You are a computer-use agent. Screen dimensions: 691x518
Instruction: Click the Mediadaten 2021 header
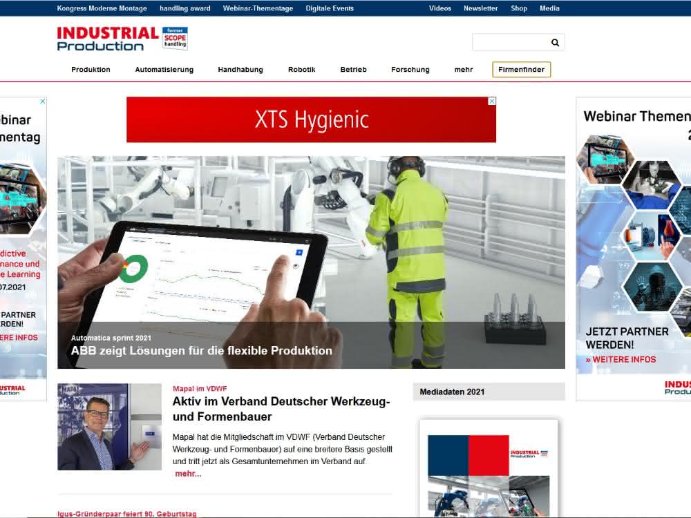pos(489,392)
